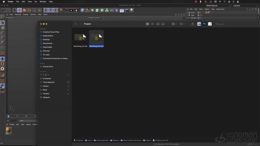Click the Light bulb object icon
260x146 pixels.
pyautogui.click(x=131, y=10)
